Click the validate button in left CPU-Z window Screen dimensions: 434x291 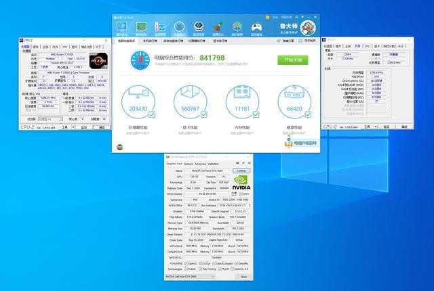(x=84, y=127)
